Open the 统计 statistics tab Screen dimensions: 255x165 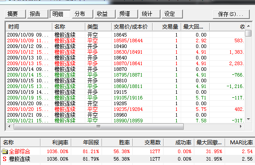[x=150, y=14]
